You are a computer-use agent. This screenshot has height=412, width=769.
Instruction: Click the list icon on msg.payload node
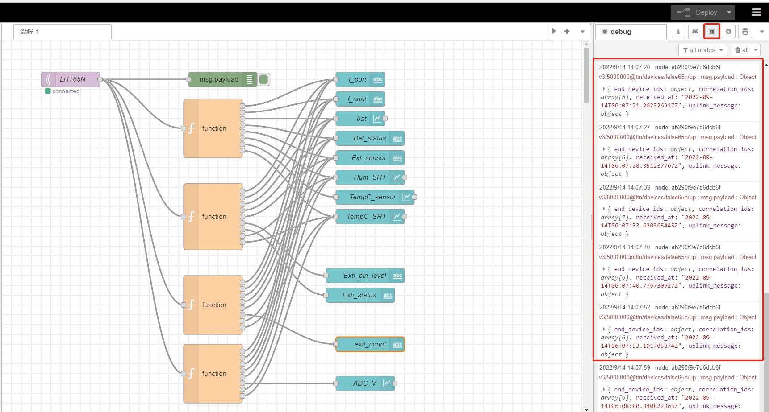coord(250,79)
